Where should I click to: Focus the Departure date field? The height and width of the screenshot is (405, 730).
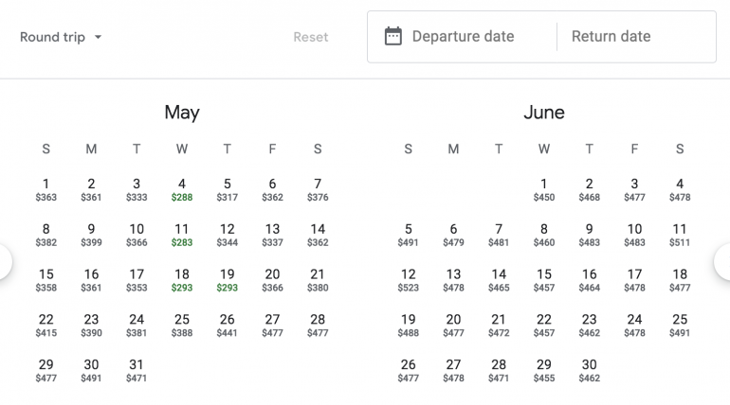coord(463,37)
